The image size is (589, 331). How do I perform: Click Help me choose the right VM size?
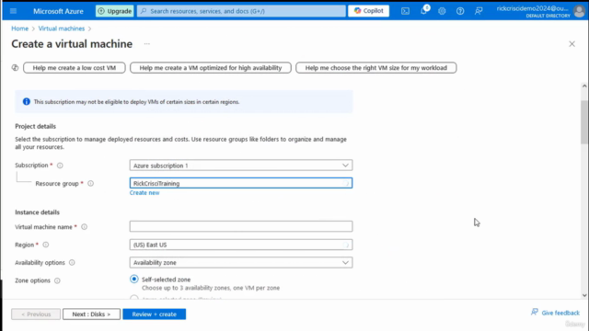pyautogui.click(x=376, y=67)
